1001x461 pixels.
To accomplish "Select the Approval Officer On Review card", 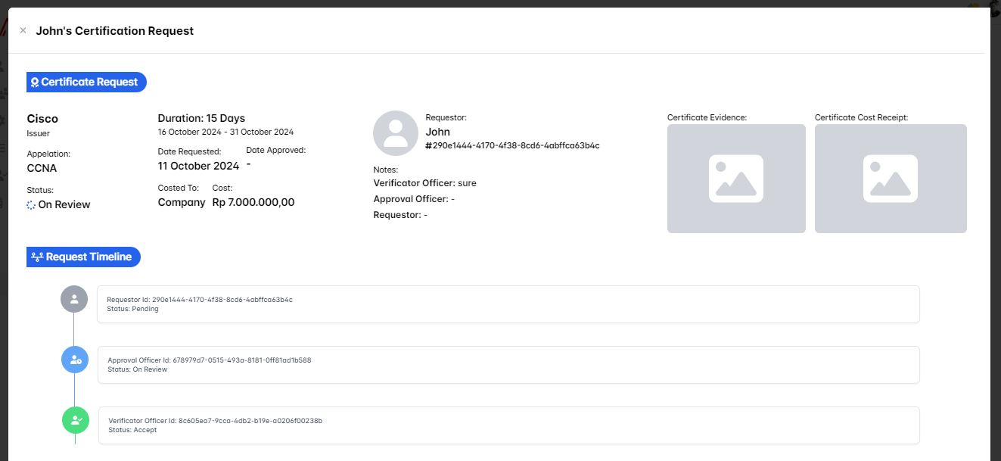I will (508, 365).
